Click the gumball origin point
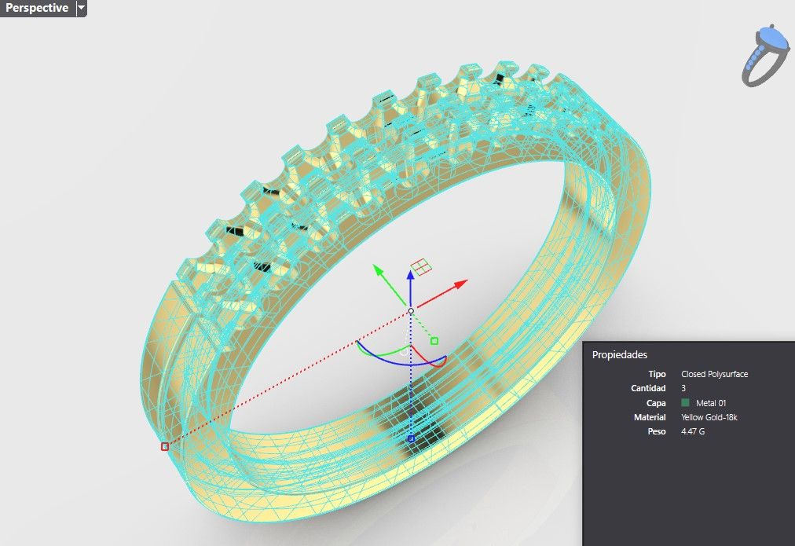The image size is (795, 546). click(x=410, y=311)
